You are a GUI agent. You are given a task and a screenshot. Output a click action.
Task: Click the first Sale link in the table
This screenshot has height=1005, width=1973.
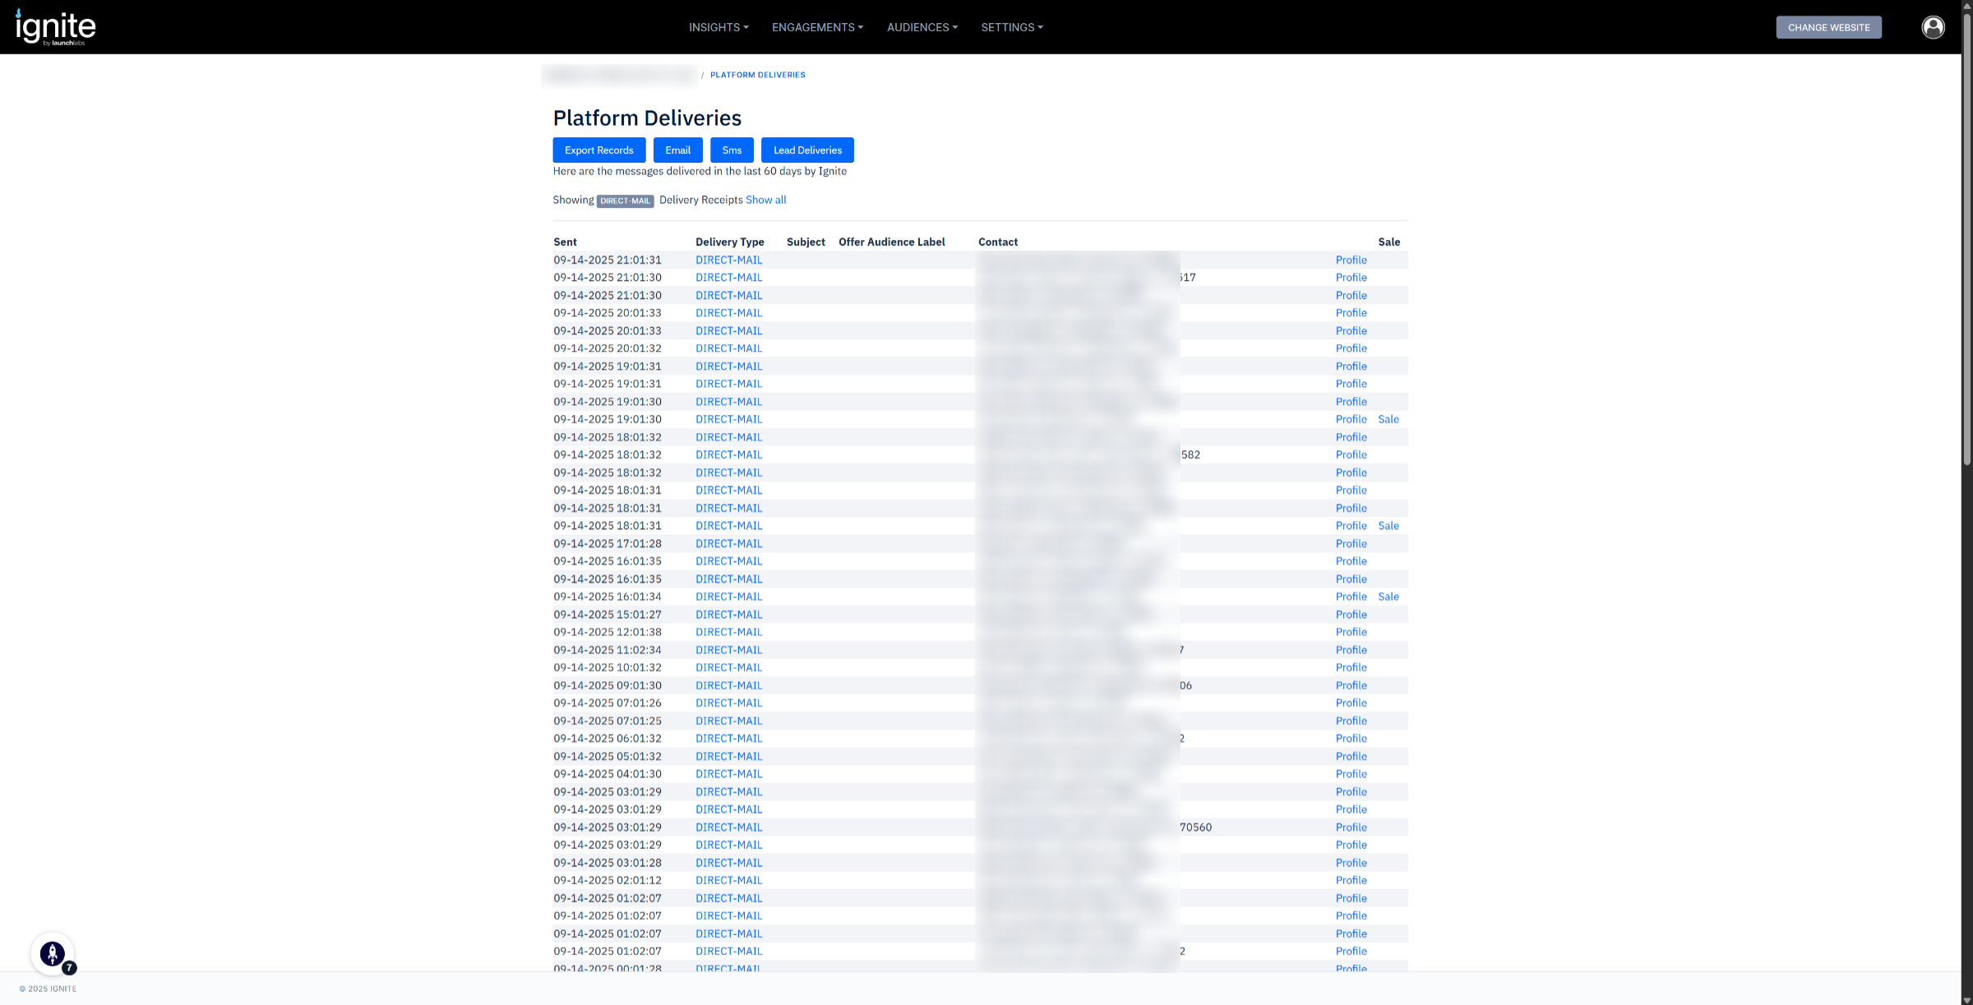(1388, 419)
